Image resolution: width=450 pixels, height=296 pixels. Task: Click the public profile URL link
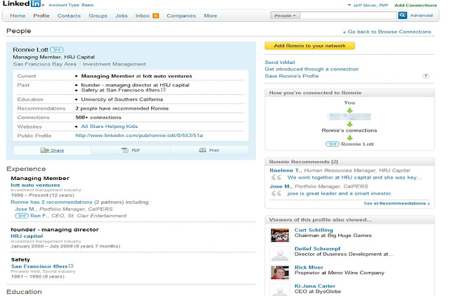coord(139,136)
